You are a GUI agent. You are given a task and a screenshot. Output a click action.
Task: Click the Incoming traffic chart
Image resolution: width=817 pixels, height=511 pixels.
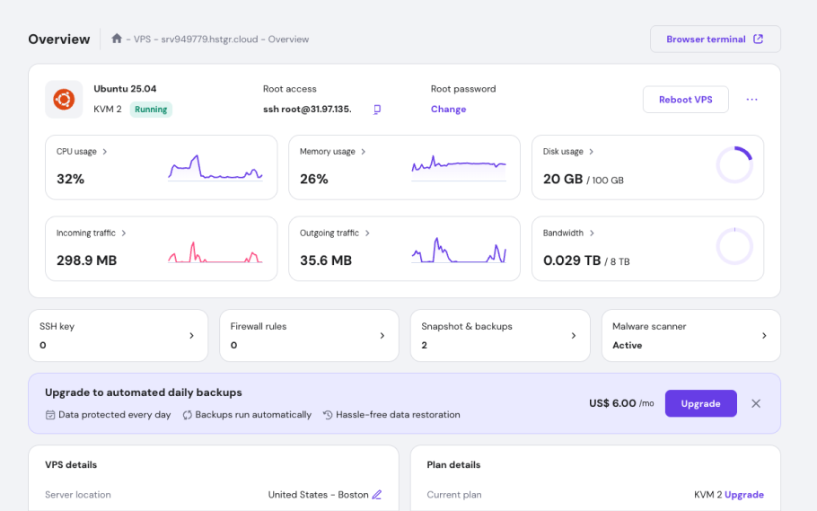tap(215, 251)
